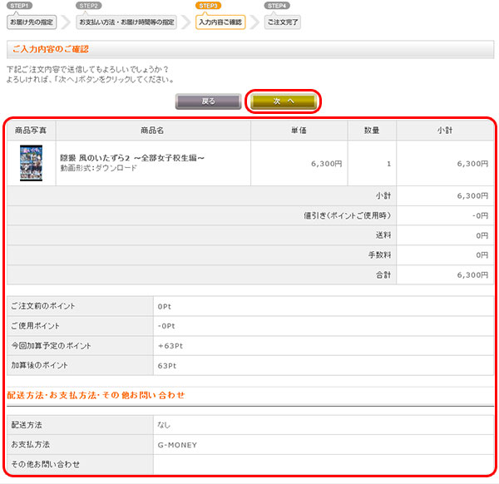Click the G-MONEY payment method value
This screenshot has height=484, width=499.
click(177, 445)
